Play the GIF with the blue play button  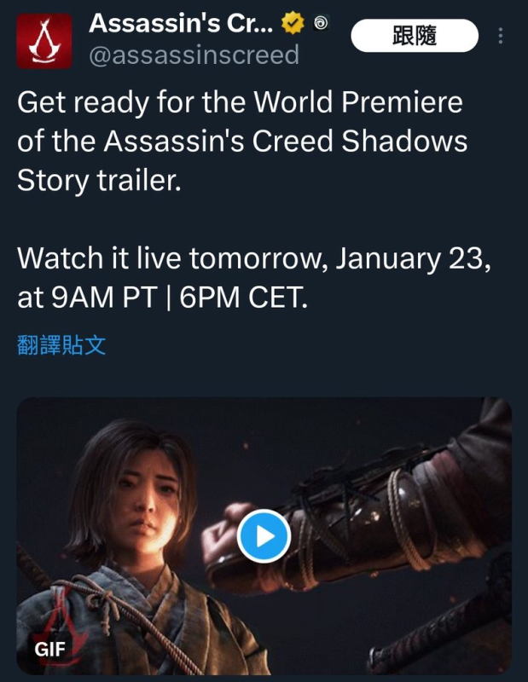(x=264, y=536)
